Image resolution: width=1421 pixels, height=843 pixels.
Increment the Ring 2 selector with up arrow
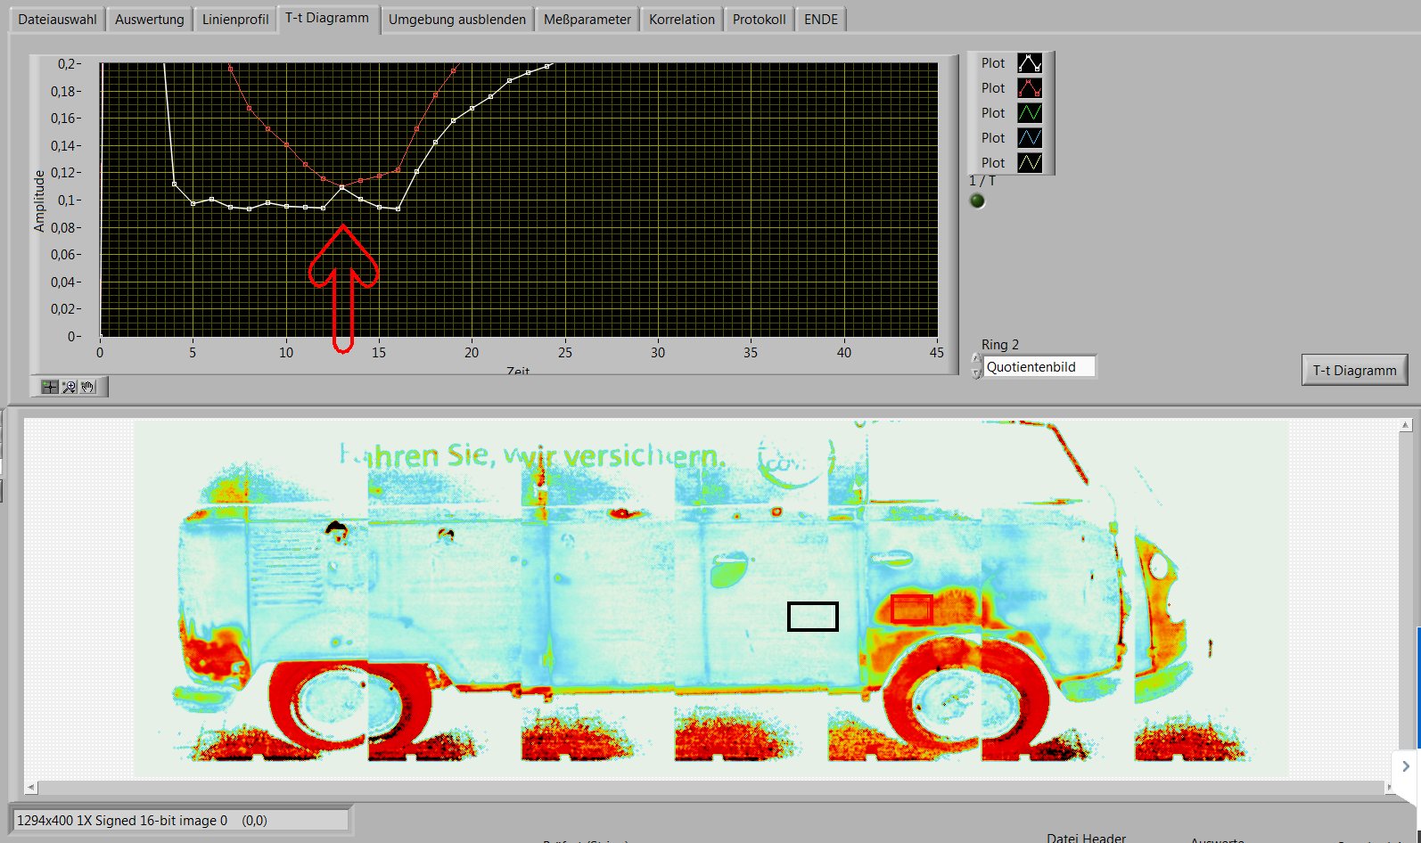976,360
